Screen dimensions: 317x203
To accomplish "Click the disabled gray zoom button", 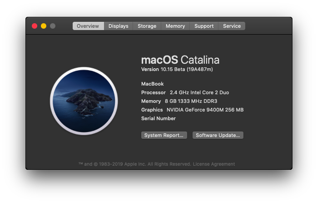I will click(53, 26).
